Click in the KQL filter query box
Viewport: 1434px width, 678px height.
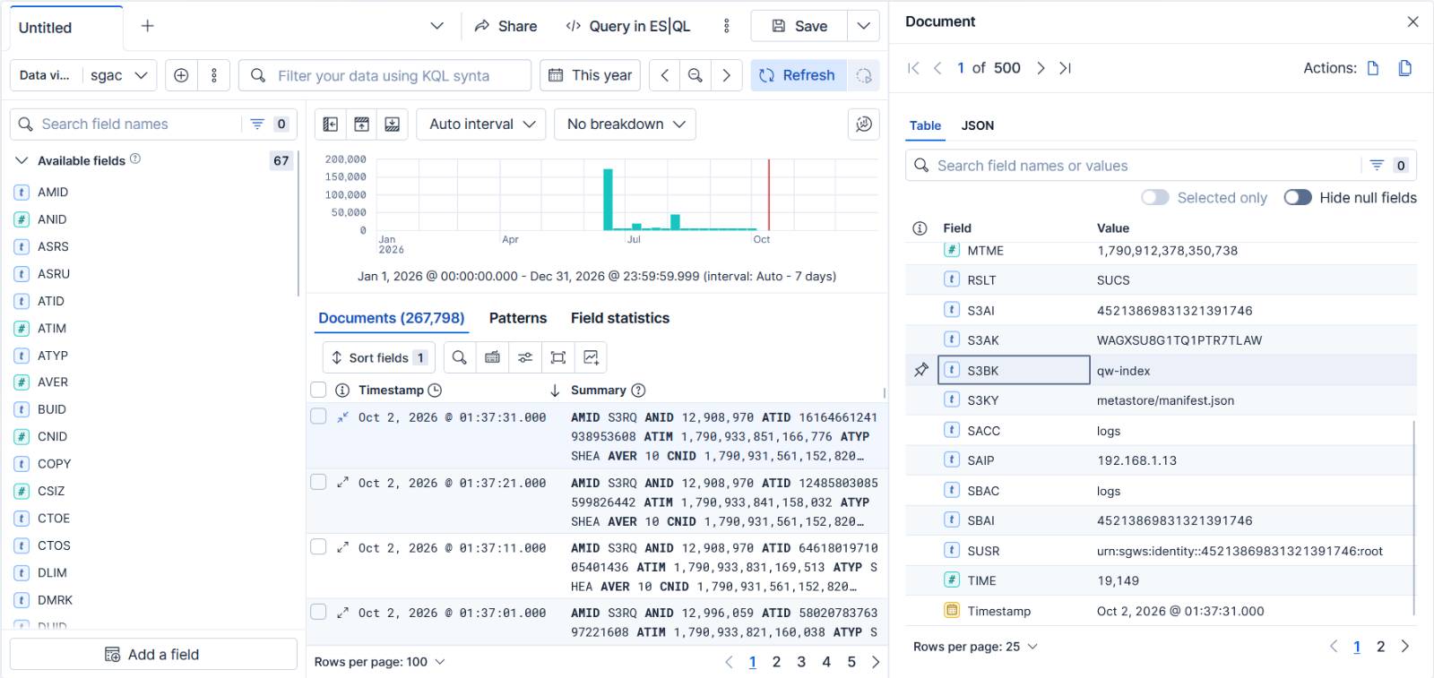point(384,75)
